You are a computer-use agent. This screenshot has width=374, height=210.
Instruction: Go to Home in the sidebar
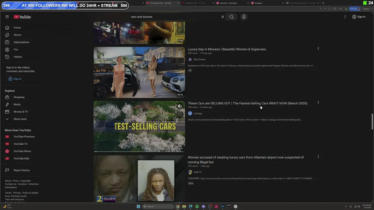tap(22, 28)
